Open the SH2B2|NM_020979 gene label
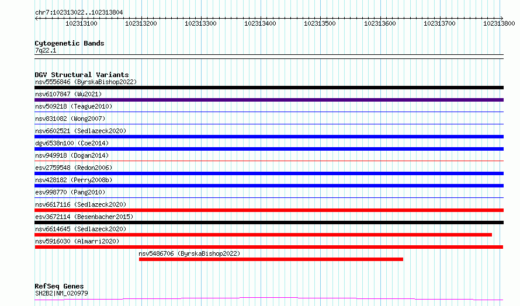520x306 pixels. [x=61, y=293]
